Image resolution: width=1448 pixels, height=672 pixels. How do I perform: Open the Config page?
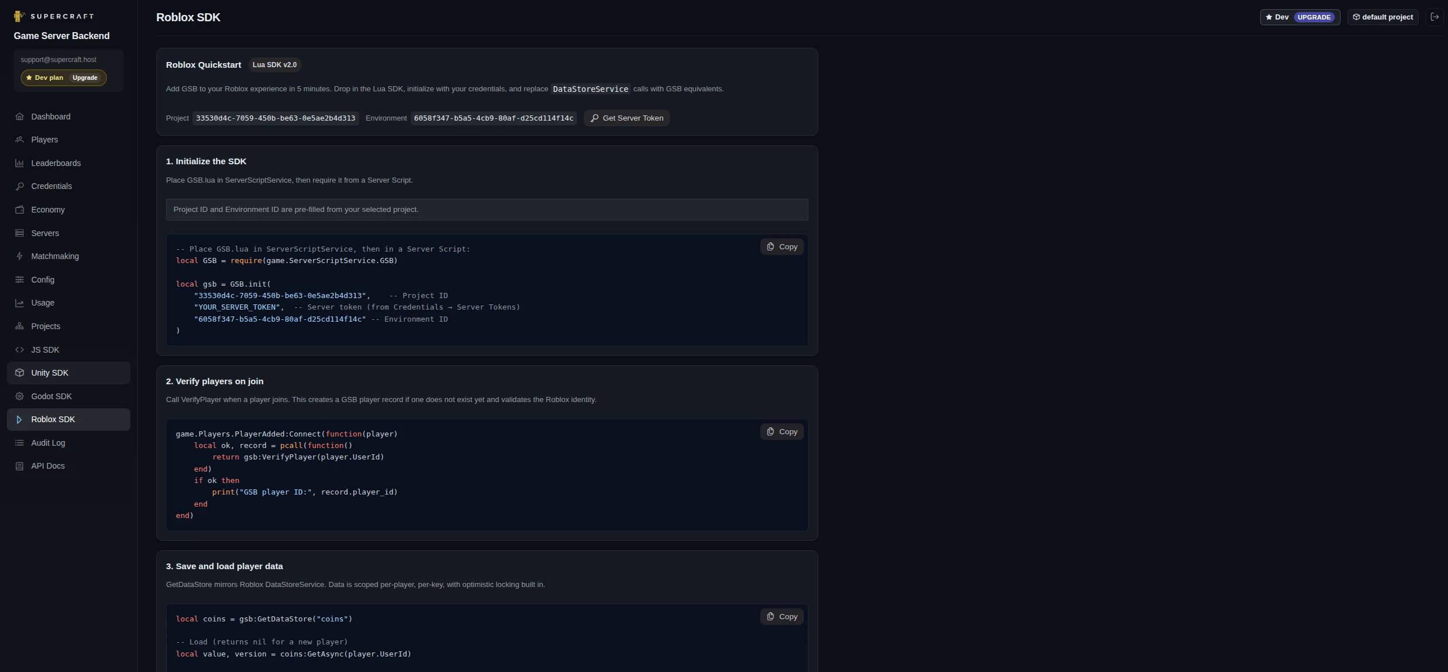pyautogui.click(x=68, y=280)
